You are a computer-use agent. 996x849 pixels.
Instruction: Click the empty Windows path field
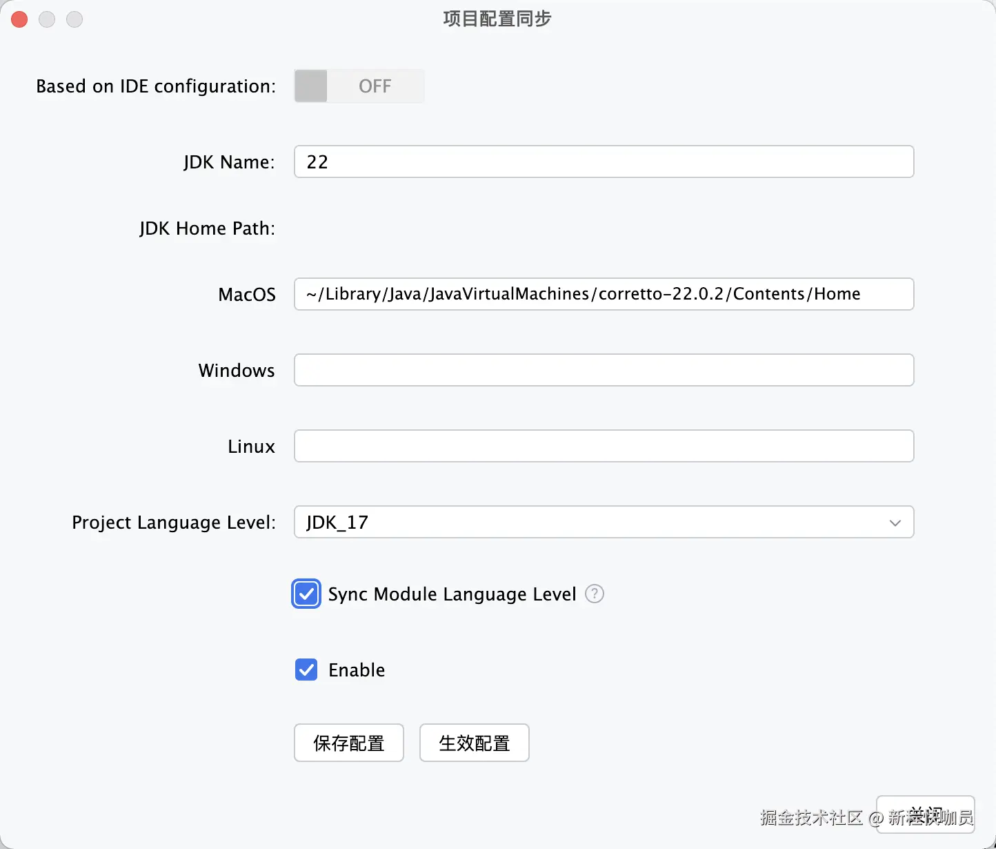[x=603, y=370]
